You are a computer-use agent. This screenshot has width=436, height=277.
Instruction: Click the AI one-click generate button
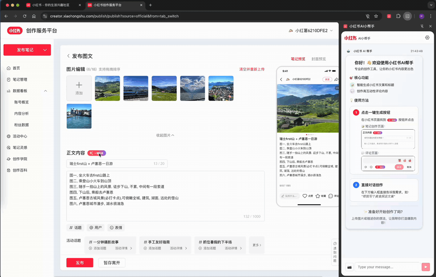(x=97, y=153)
